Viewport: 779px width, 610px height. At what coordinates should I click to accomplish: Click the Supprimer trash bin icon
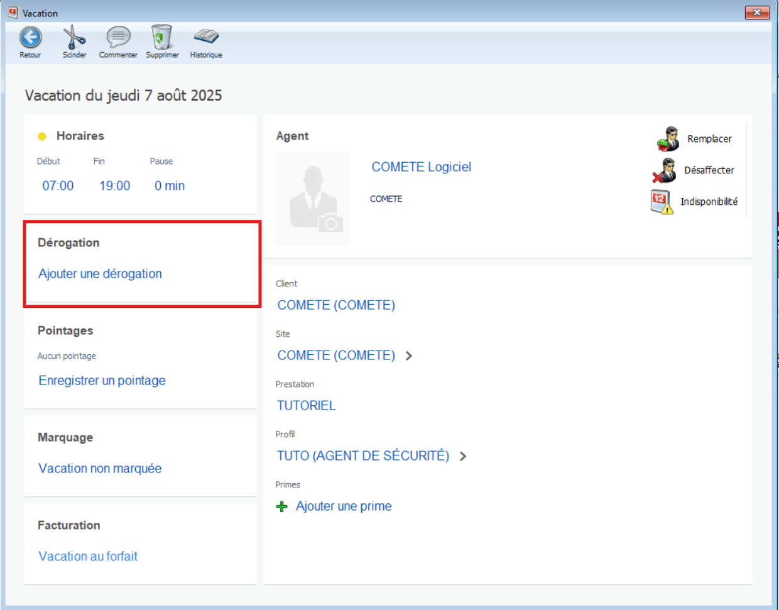[161, 38]
